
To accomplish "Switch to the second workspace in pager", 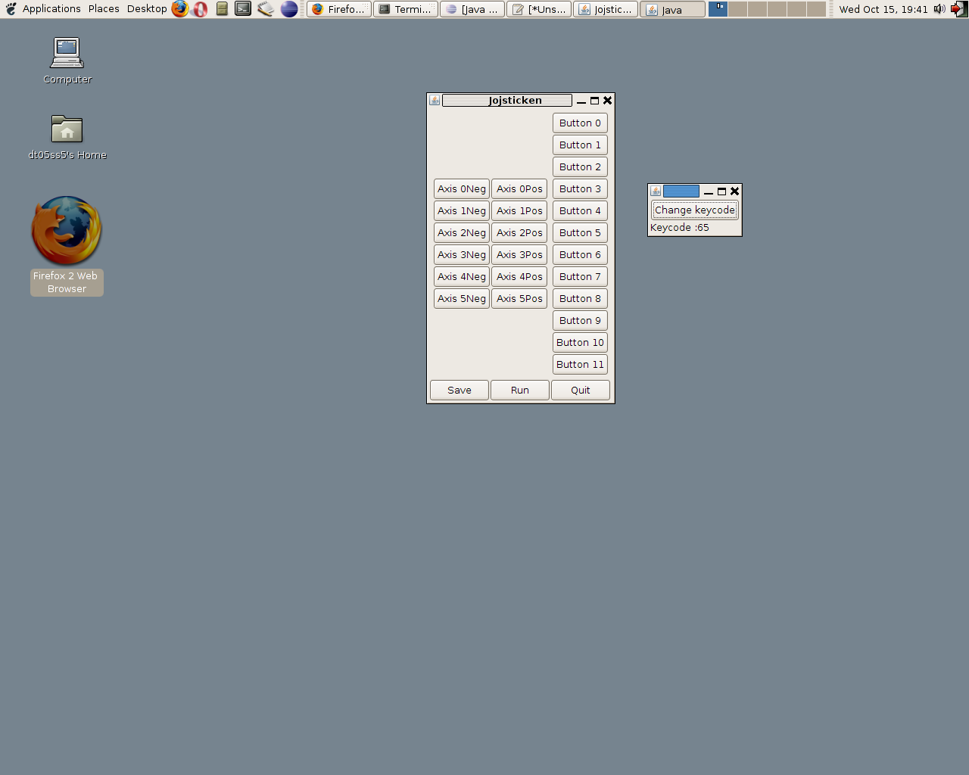I will pos(737,9).
